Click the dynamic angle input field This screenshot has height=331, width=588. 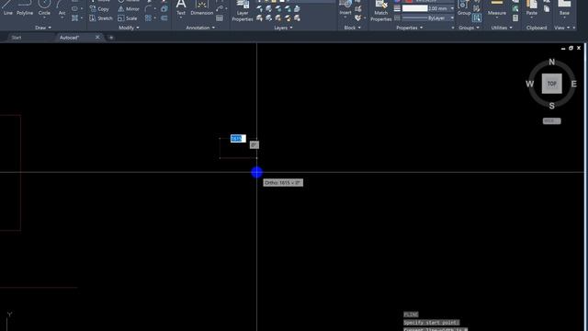point(254,145)
